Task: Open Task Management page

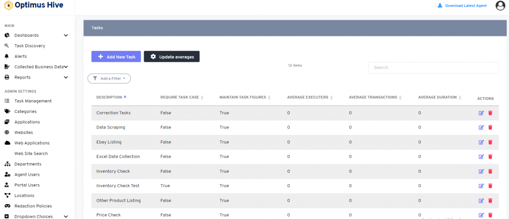Action: click(x=33, y=101)
